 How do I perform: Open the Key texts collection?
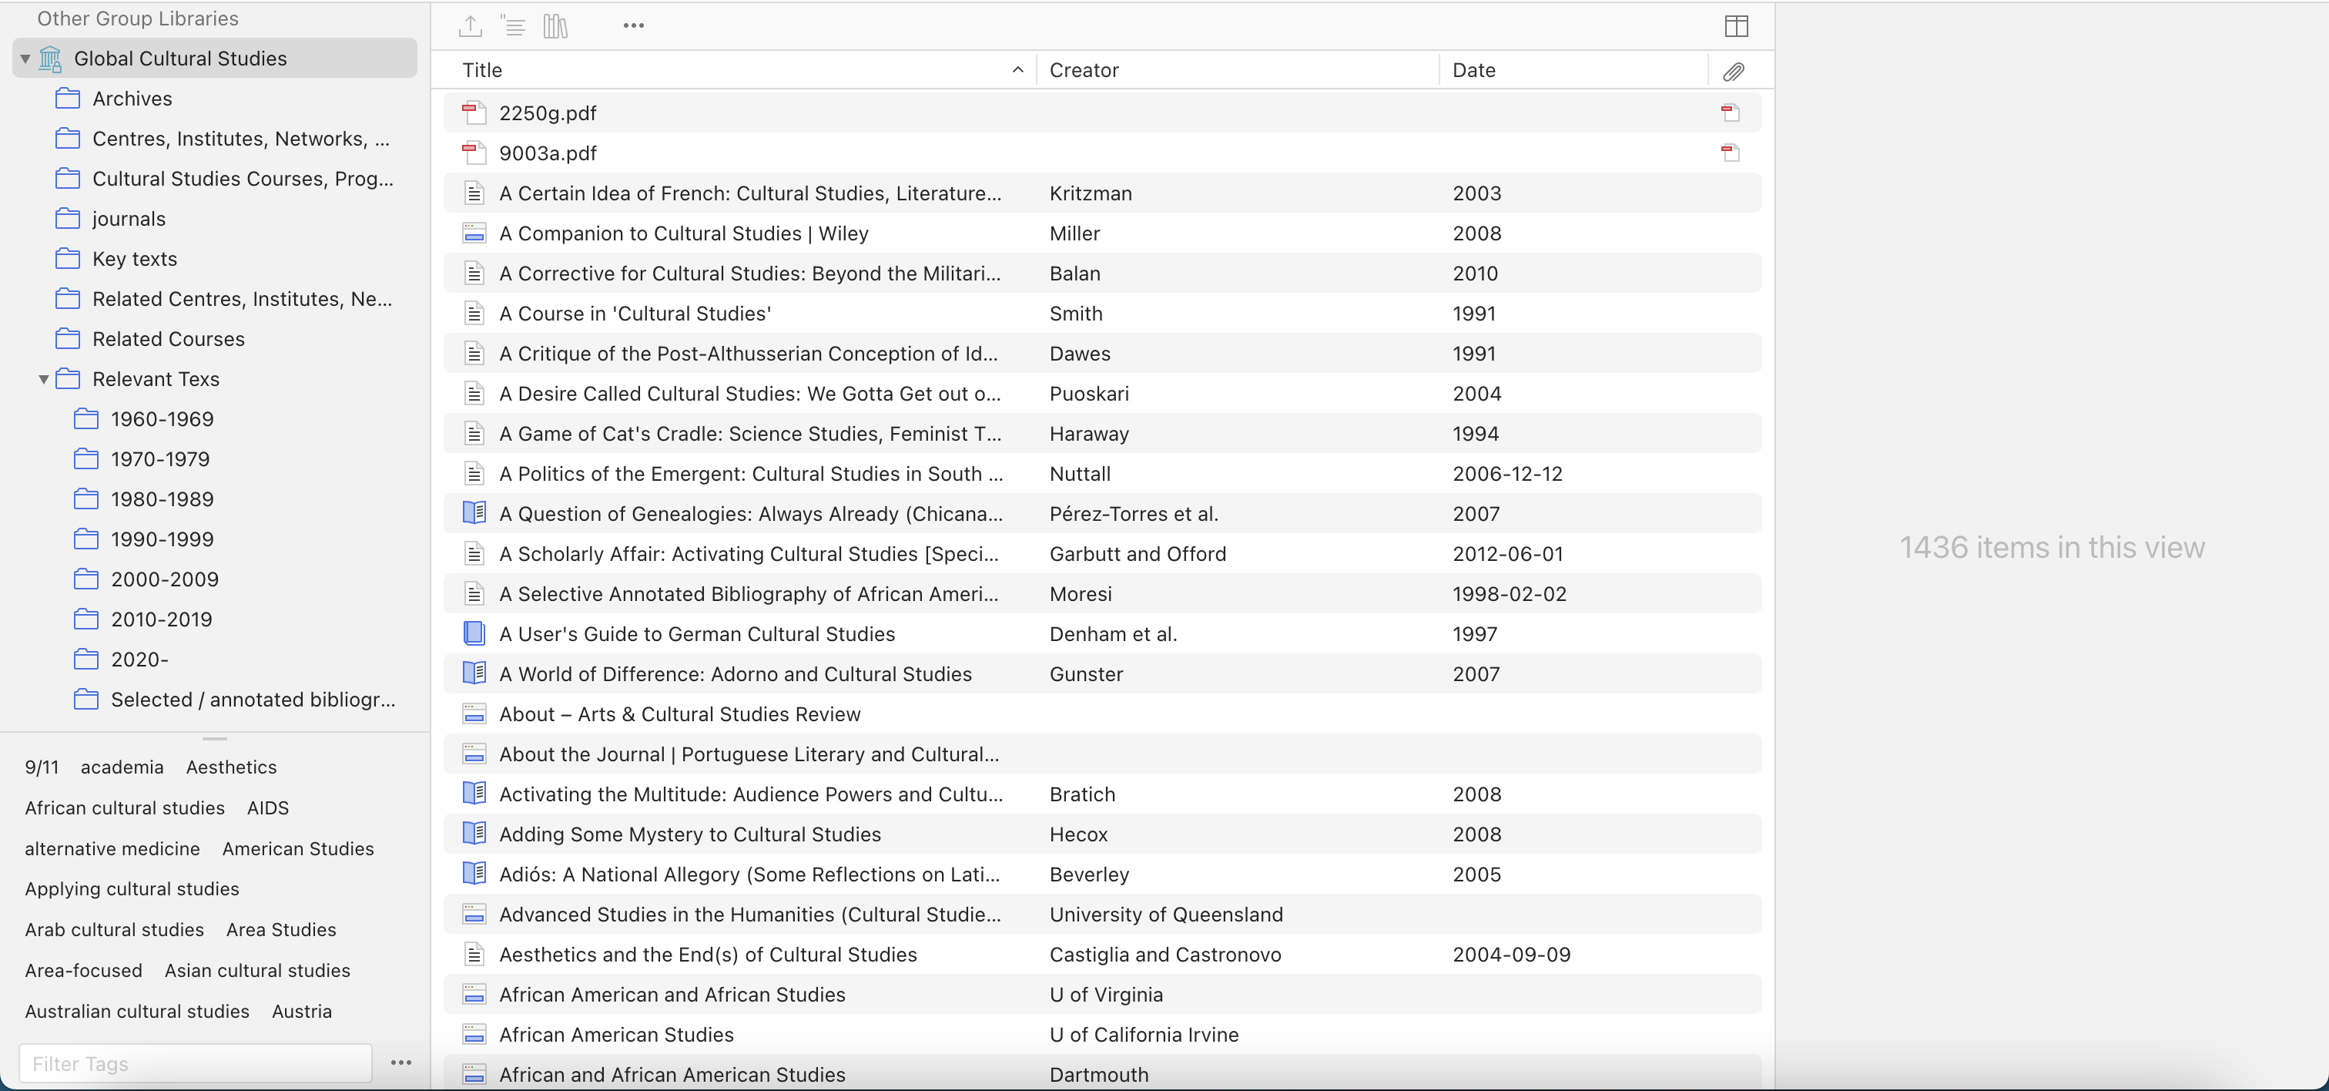click(134, 260)
